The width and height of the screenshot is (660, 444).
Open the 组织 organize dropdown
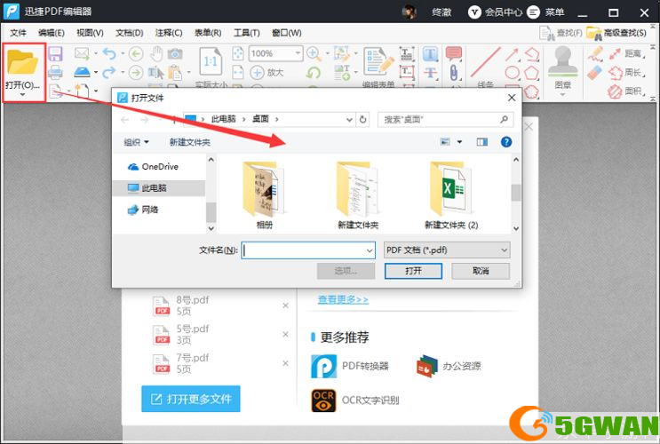click(137, 142)
